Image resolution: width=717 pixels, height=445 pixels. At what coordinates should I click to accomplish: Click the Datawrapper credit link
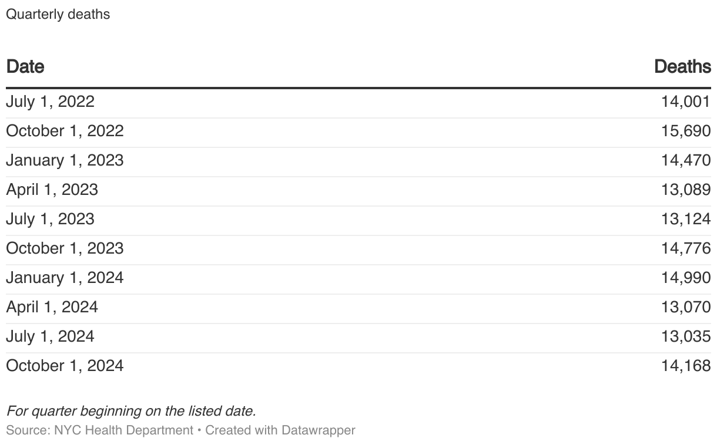point(318,430)
